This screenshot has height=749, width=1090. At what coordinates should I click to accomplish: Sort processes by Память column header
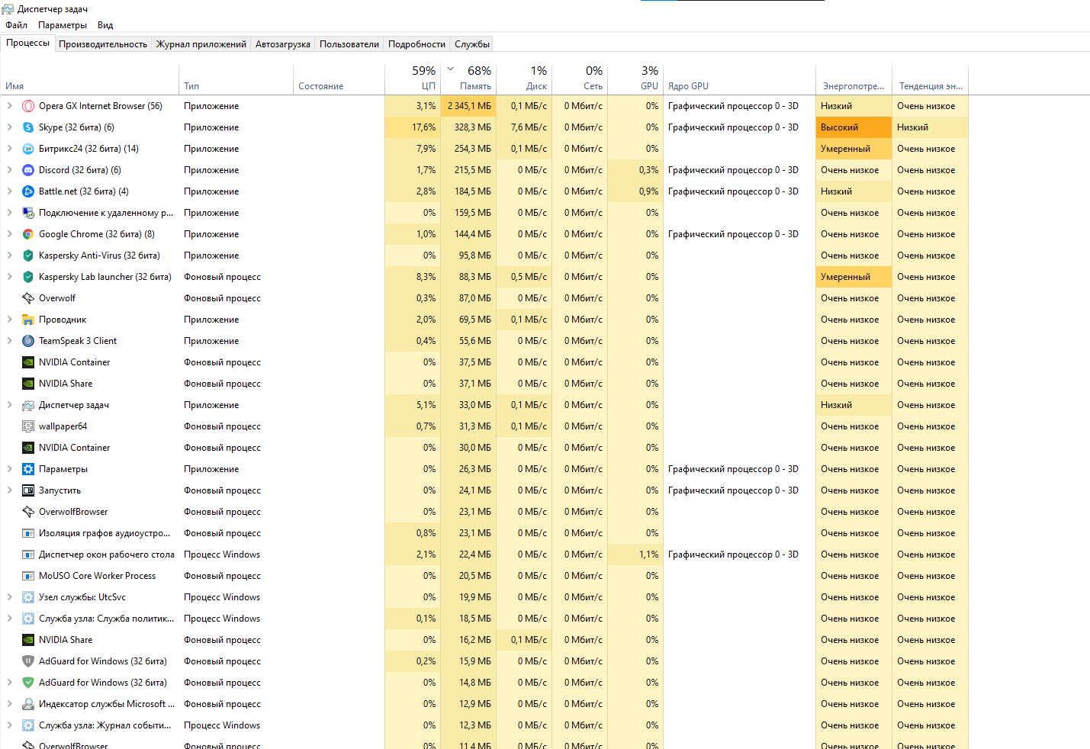468,78
